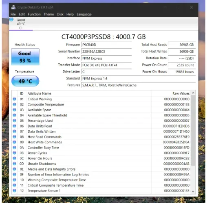Click the ID column header

[22, 93]
